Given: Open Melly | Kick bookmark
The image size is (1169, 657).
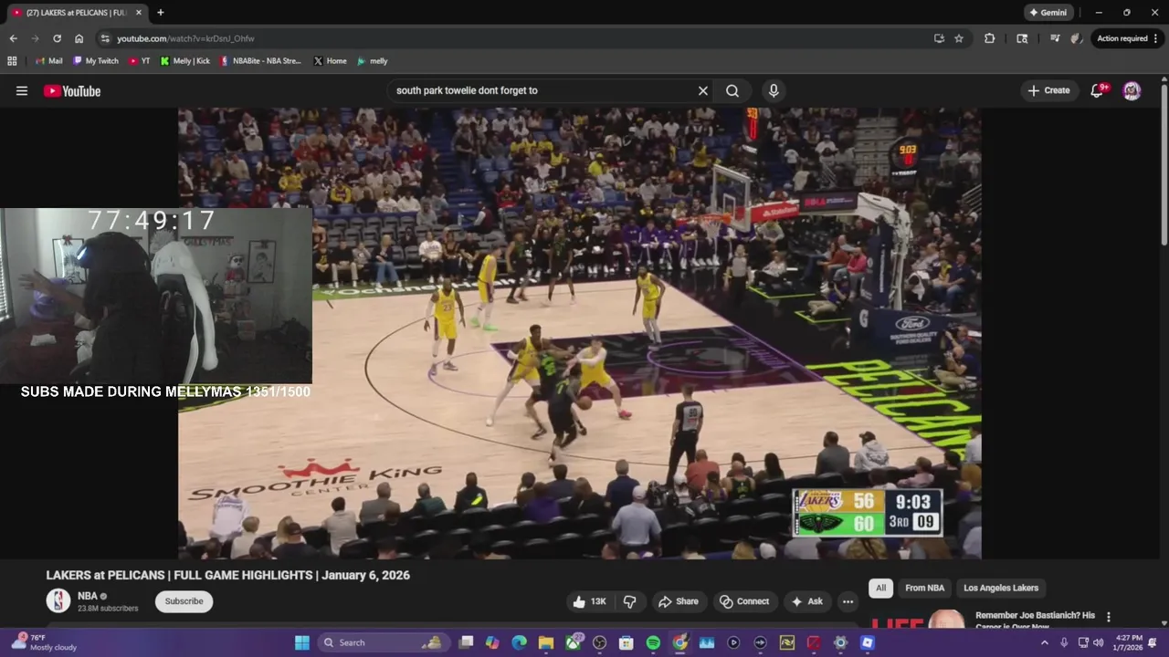Looking at the screenshot, I should pos(184,61).
